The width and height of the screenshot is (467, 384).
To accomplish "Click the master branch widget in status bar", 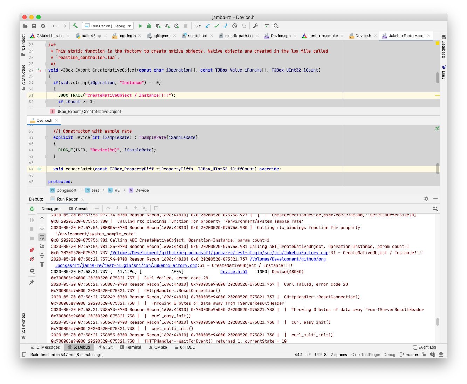I will (409, 355).
